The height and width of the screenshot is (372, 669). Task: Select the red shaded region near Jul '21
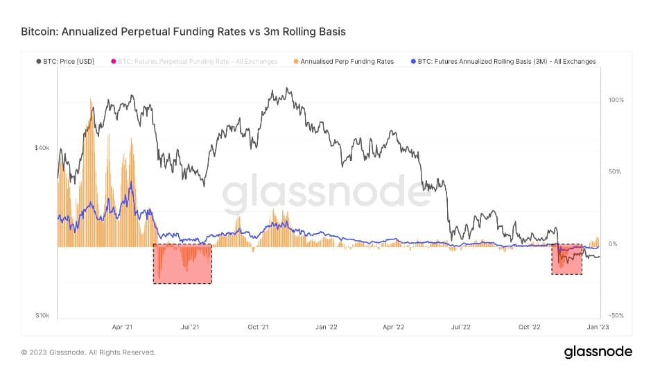[x=182, y=264]
